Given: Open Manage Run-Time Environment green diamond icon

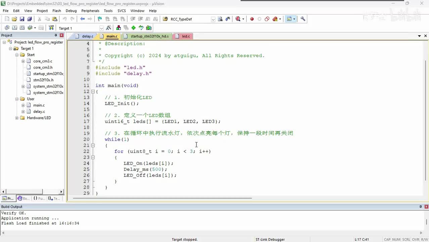Looking at the screenshot, I should (134, 28).
